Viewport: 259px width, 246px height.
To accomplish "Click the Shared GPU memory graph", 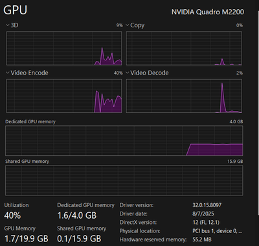I will [x=124, y=180].
